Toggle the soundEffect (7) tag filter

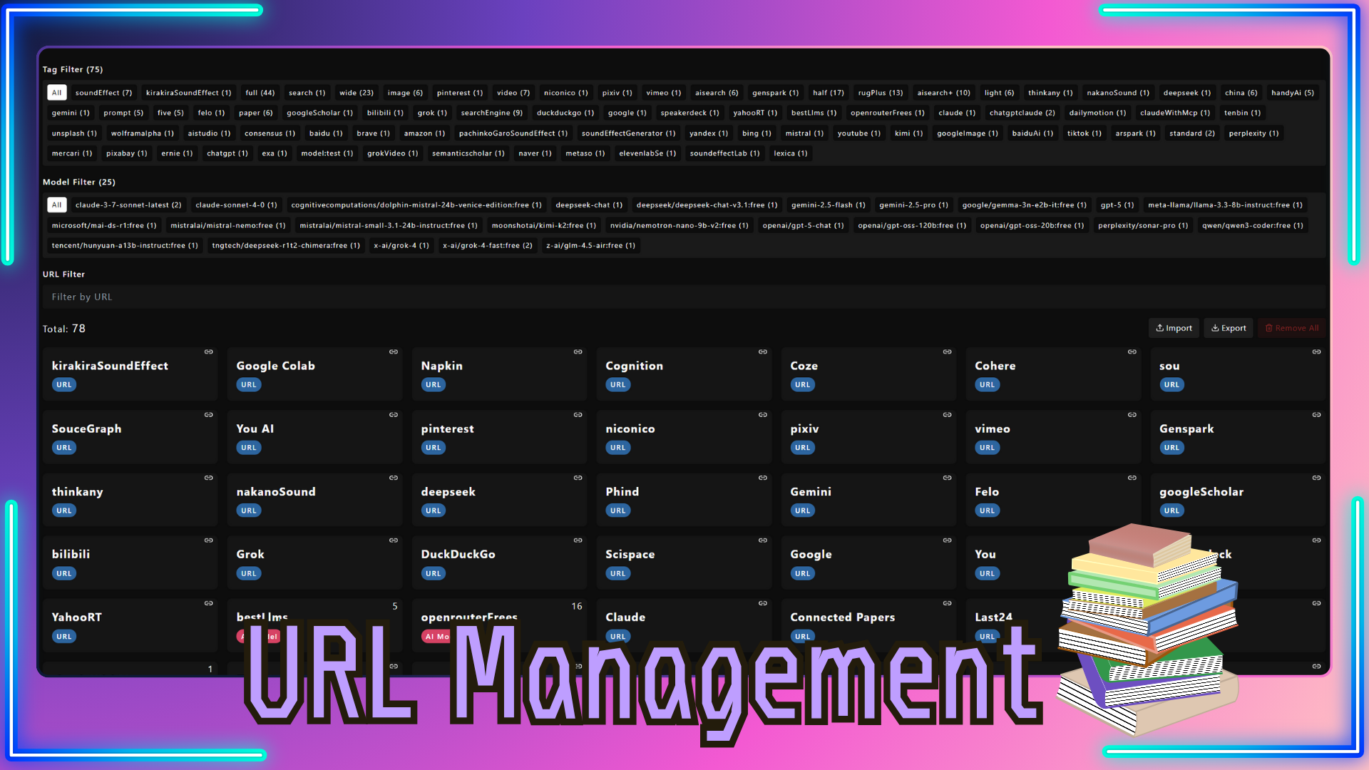point(103,93)
